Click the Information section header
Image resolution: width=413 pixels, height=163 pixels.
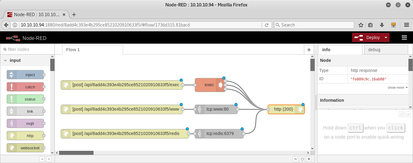[362, 100]
